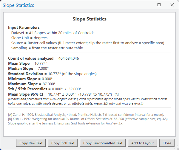This screenshot has height=150, width=179.
Task: Click the Copy Raw Text button
Action: (x=31, y=143)
